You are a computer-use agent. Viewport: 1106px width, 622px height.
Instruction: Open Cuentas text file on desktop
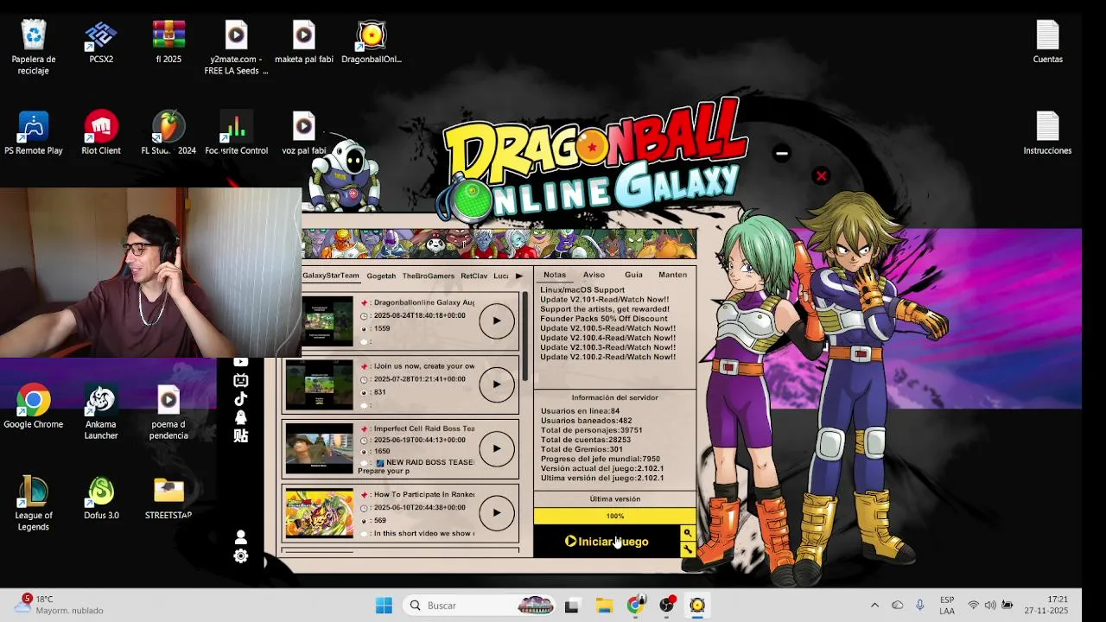[x=1047, y=43]
